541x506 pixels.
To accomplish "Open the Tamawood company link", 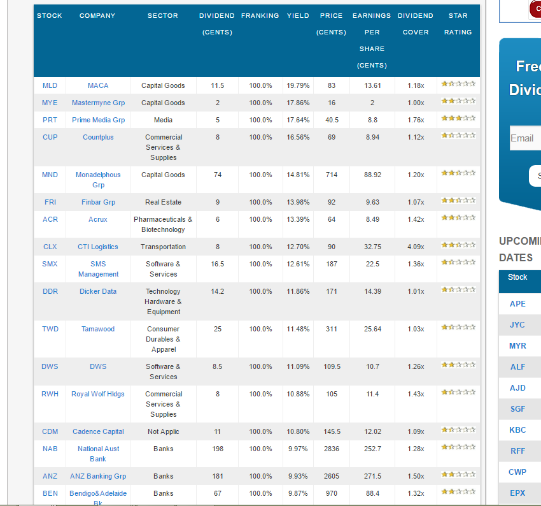I will (98, 329).
